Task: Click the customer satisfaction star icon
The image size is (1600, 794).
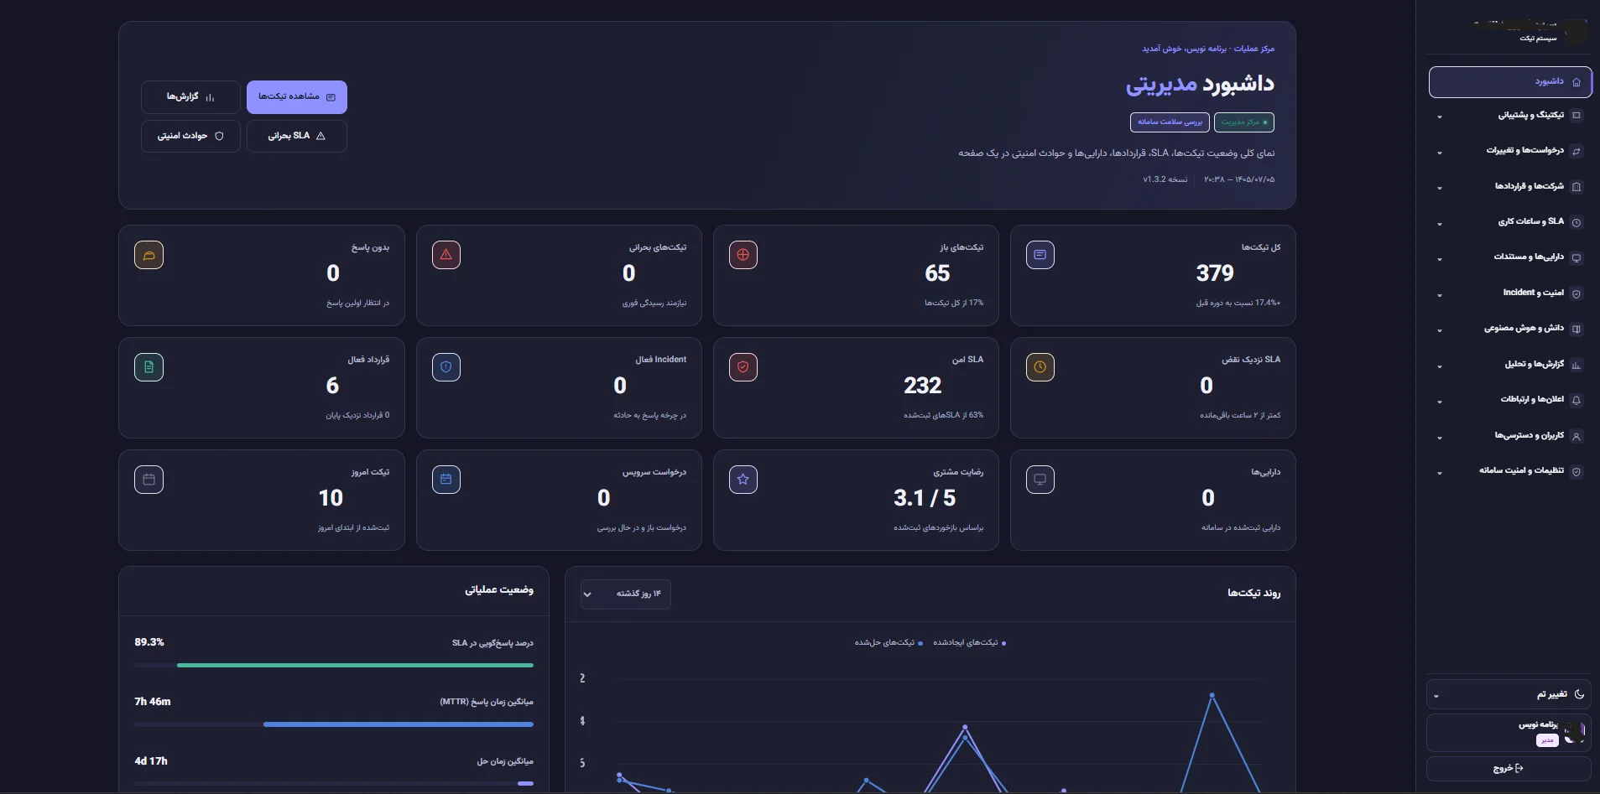Action: 743,480
